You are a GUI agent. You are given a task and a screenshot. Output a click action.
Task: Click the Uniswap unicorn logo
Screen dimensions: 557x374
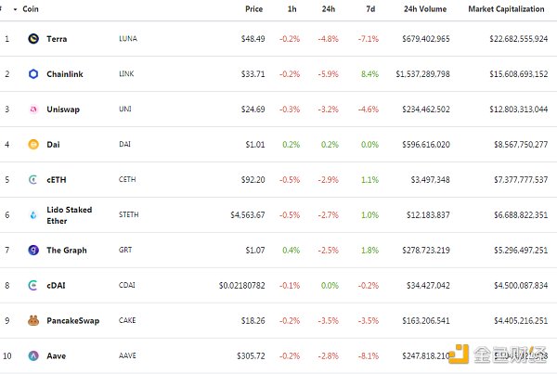click(33, 110)
